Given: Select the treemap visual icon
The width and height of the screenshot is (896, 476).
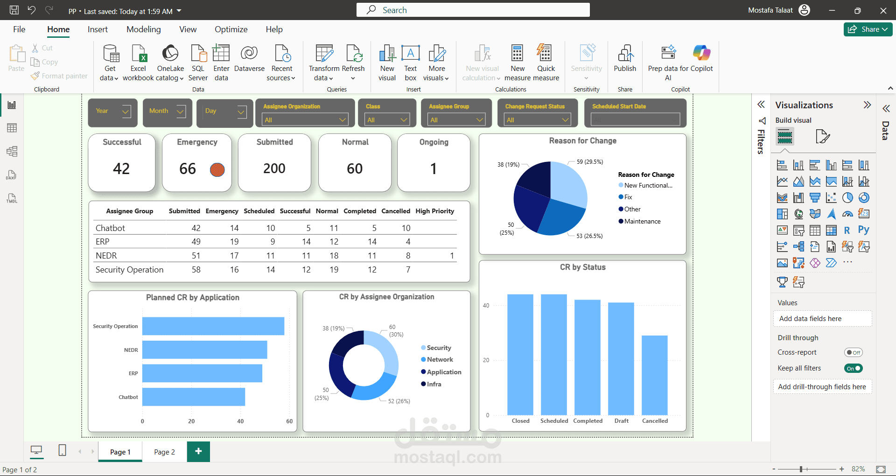Looking at the screenshot, I should 782,214.
